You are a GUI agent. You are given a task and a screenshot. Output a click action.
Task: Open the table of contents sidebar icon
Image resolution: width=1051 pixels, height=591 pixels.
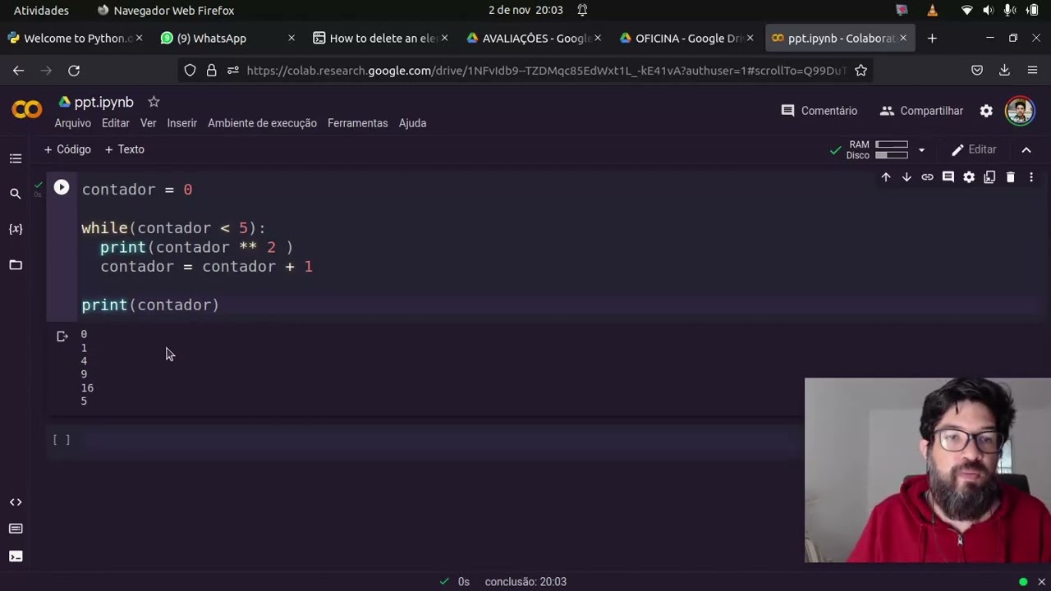16,158
